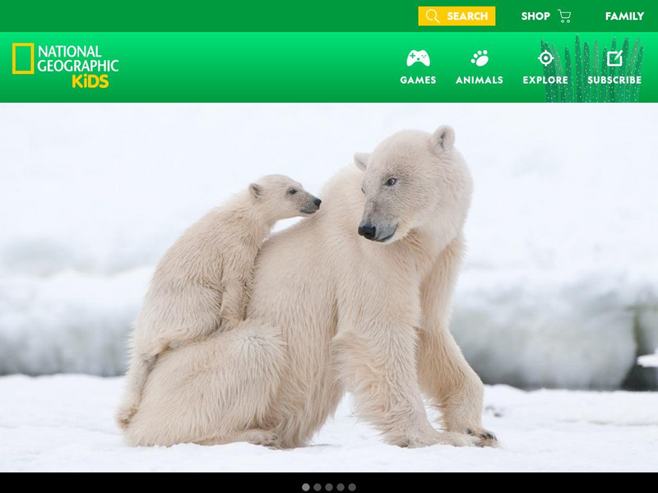Open the shopping cart icon
Screen dimensions: 658x493
(x=564, y=16)
